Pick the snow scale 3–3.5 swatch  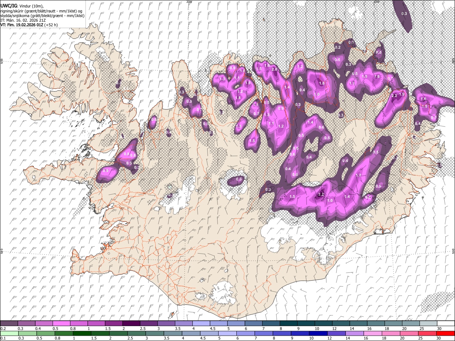pos(166,324)
